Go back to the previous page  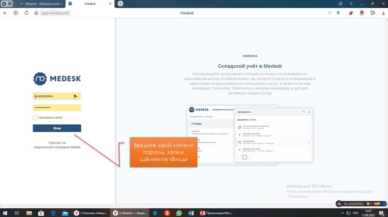pos(5,13)
